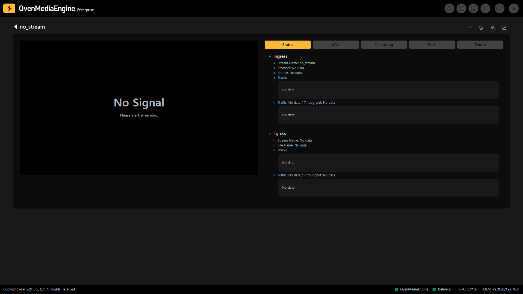Viewport: 523px width, 294px height.
Task: Switch to the URLs tab
Action: [336, 45]
